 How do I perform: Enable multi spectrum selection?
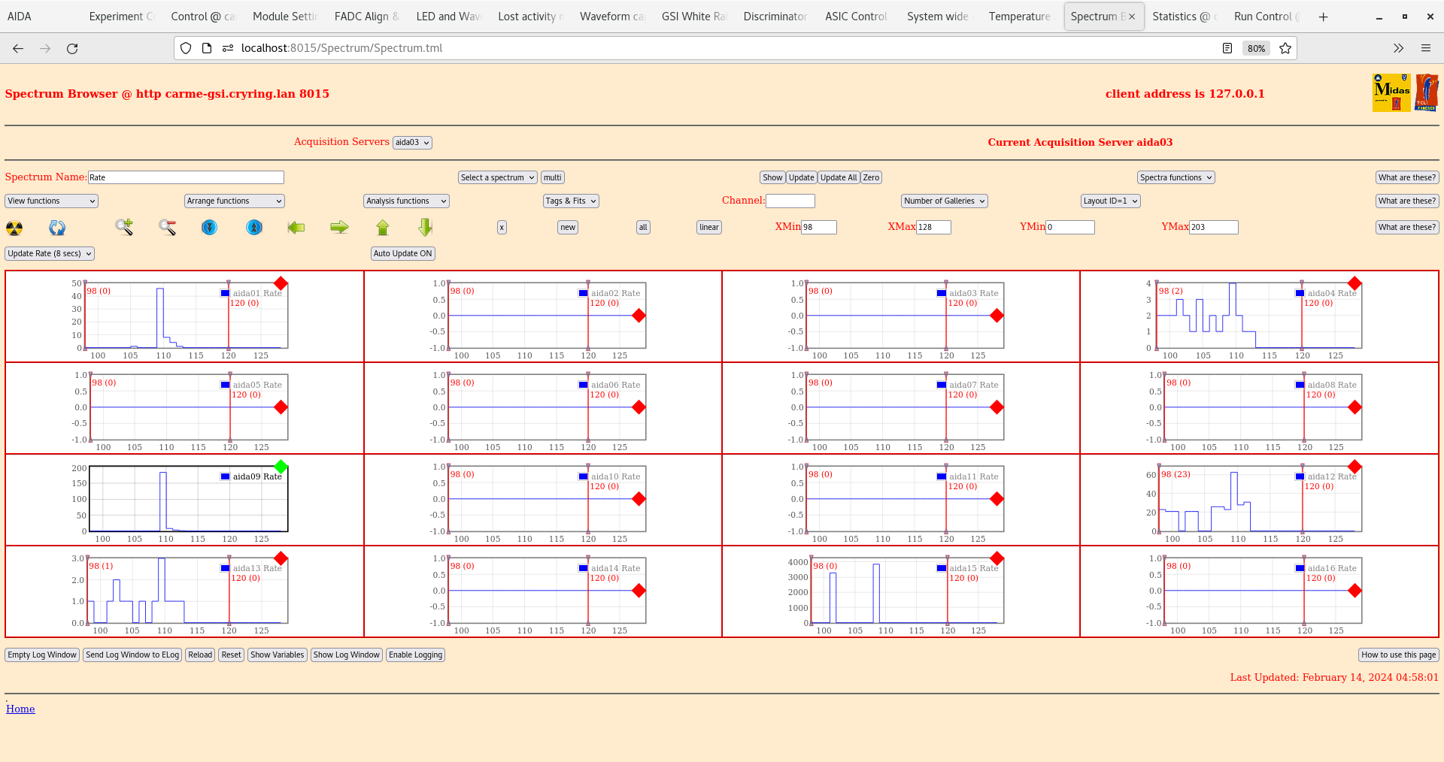[552, 177]
